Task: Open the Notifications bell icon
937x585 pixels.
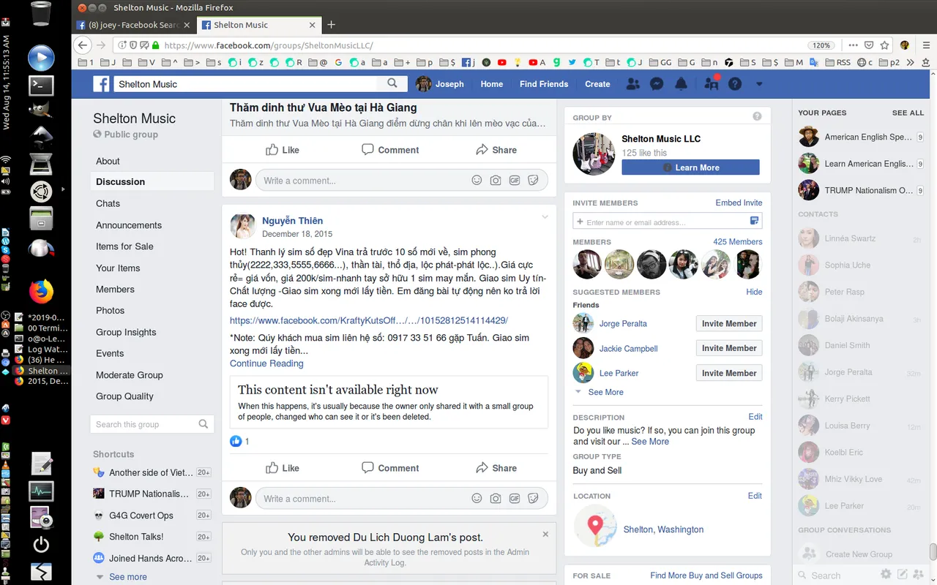Action: pyautogui.click(x=682, y=84)
